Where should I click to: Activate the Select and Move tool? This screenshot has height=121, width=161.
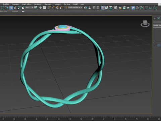[x=11, y=8]
